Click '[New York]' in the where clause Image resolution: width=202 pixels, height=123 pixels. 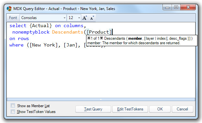tap(44, 45)
